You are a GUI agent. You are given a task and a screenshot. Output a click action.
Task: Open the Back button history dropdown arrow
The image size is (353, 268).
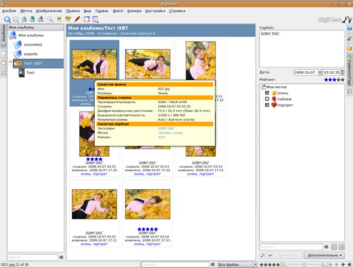(x=11, y=22)
